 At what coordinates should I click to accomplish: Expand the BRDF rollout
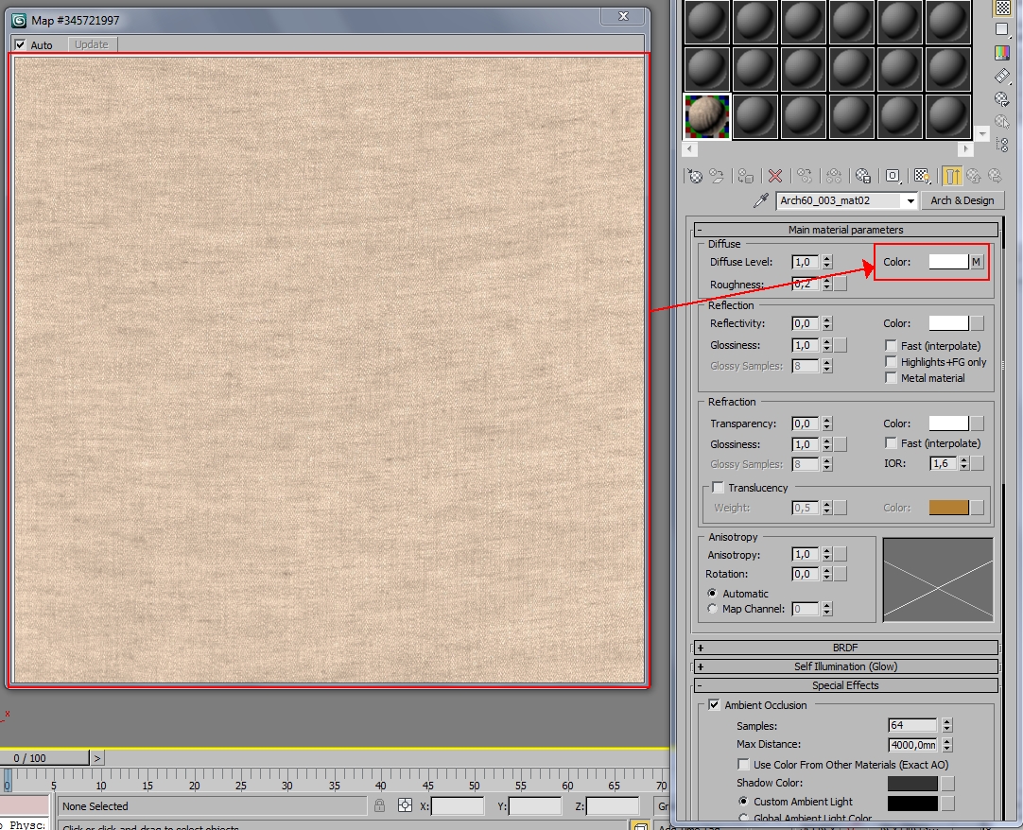(845, 648)
